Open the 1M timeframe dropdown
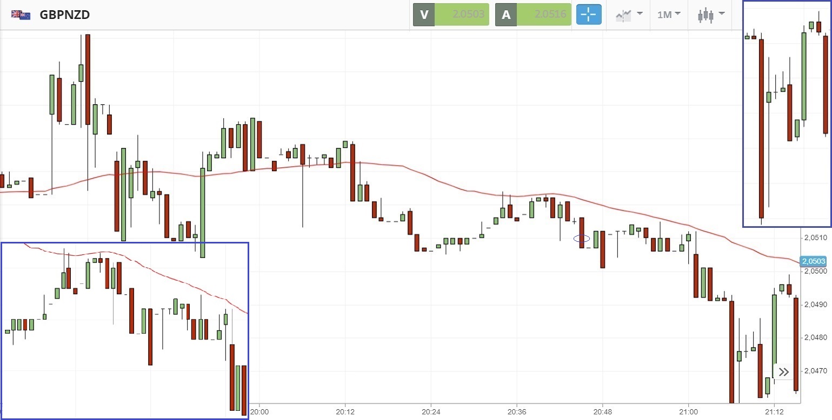Viewport: 832px width, 420px height. click(669, 15)
